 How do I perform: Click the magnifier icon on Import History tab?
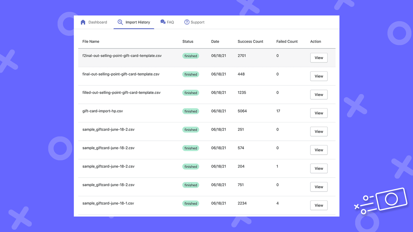tap(120, 22)
